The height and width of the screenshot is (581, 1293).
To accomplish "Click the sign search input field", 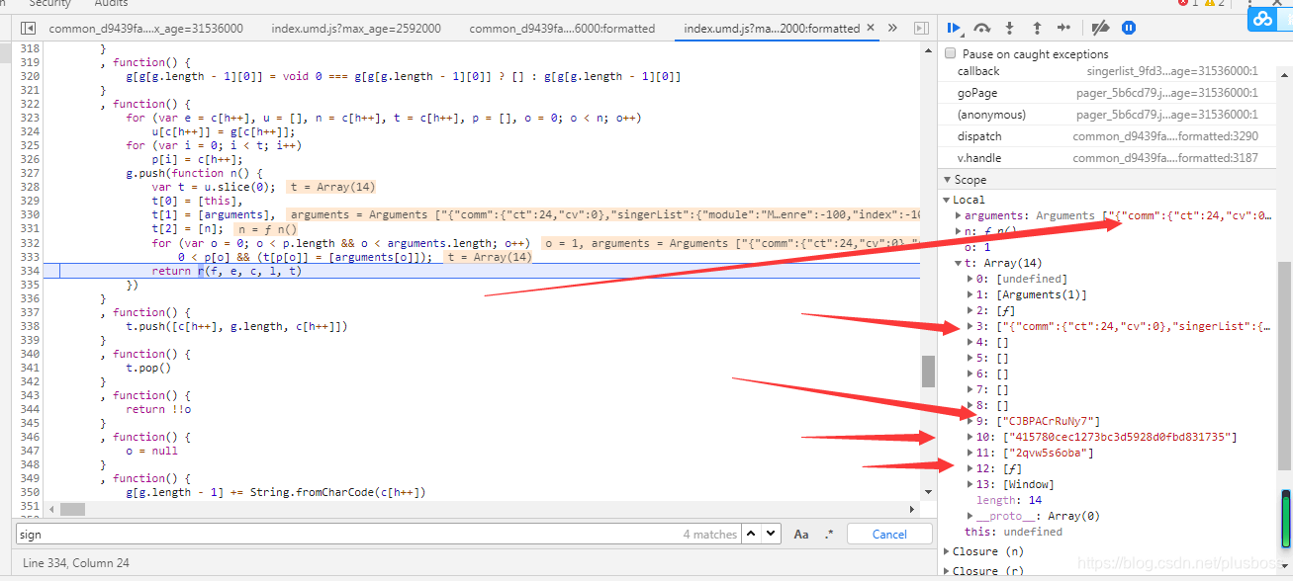I will 377,534.
